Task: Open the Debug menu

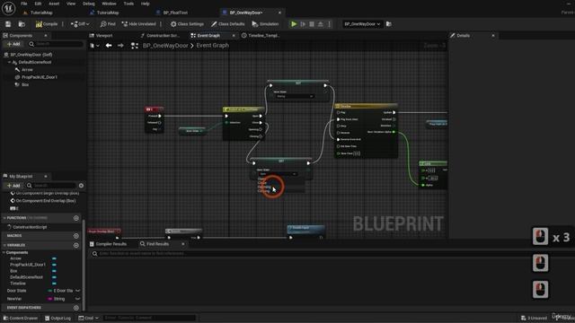Action: [88, 4]
